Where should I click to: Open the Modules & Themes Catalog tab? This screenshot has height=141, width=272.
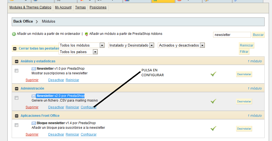tap(30, 7)
